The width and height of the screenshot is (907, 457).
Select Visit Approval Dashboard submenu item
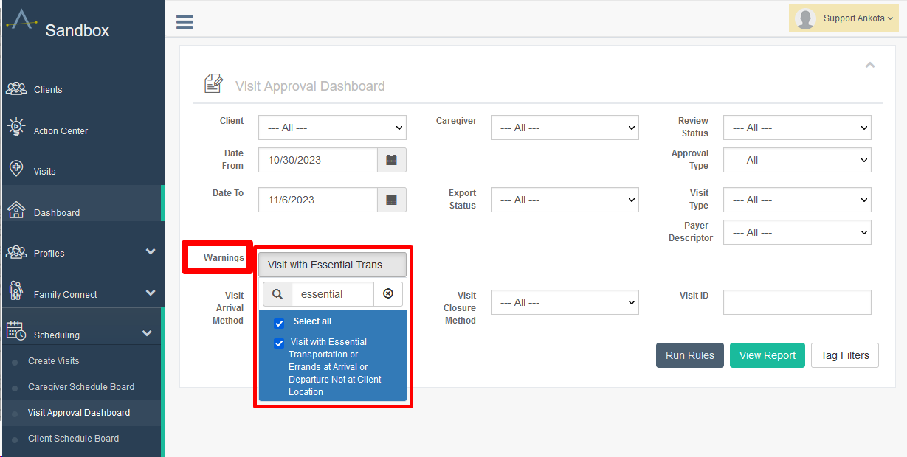79,413
